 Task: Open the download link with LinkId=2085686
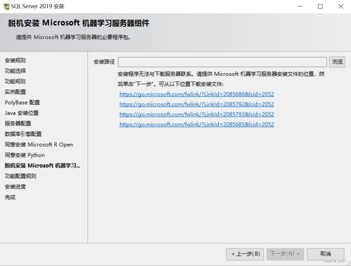point(197,94)
